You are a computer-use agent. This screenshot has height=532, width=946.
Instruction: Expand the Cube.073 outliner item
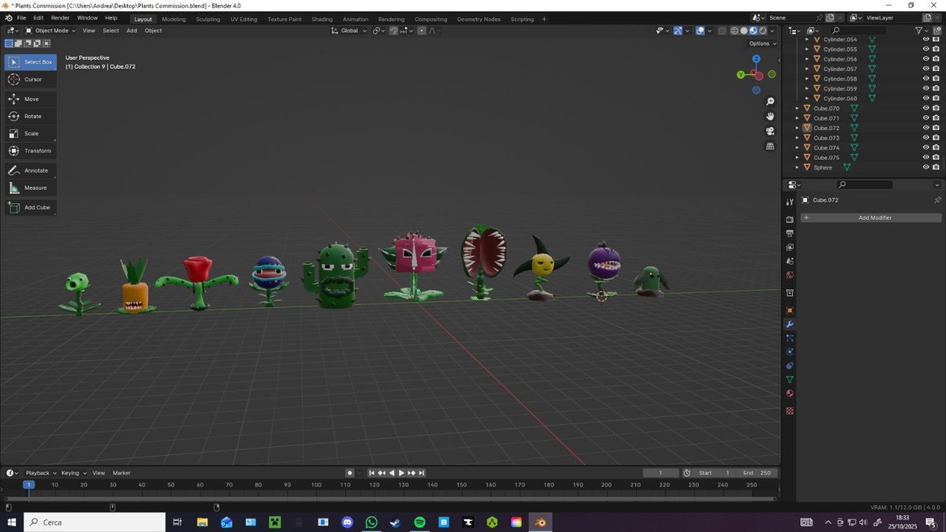click(x=797, y=138)
